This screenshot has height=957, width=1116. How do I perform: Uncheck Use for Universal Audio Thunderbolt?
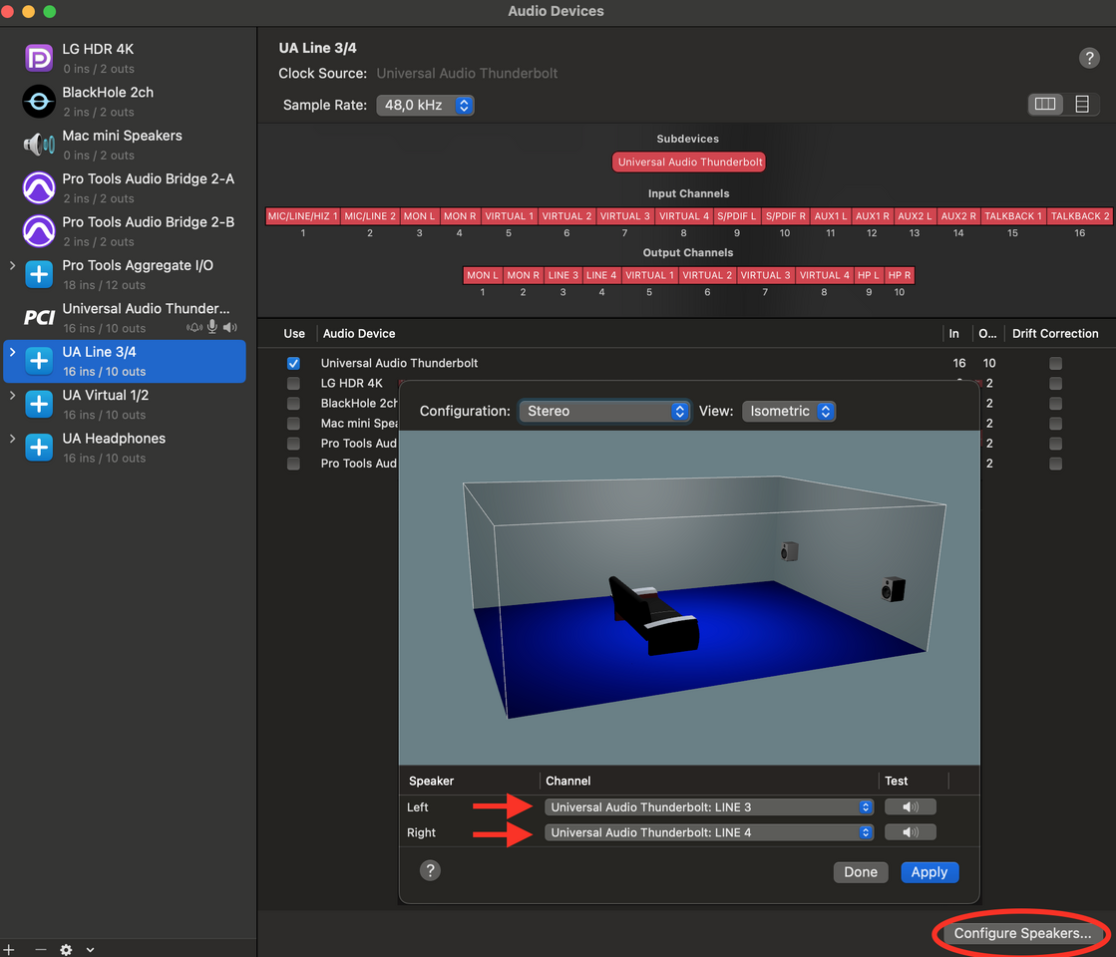[293, 363]
